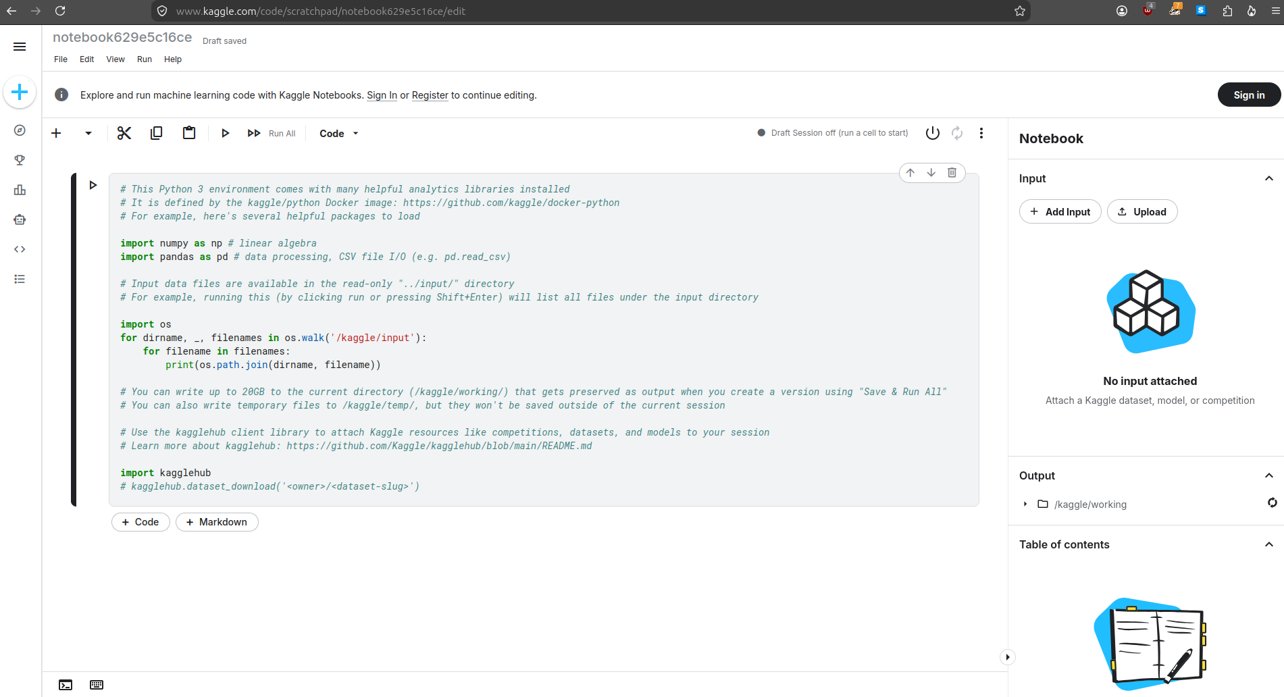Click the info icon in the banner
Viewport: 1284px width, 697px height.
click(x=61, y=95)
